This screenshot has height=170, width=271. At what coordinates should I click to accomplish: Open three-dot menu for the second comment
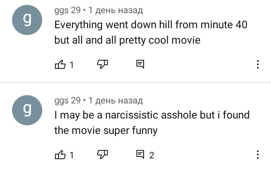pos(258,155)
